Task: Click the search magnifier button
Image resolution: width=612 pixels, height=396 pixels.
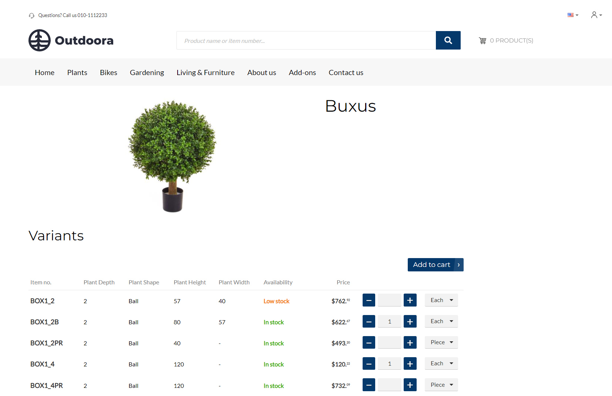Action: [x=448, y=40]
